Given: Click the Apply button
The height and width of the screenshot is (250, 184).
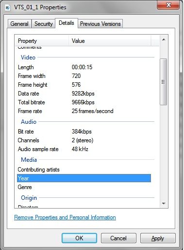Looking at the screenshot, I should (158, 238).
